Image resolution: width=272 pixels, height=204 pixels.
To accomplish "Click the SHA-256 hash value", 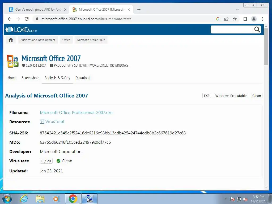I will 113,133.
